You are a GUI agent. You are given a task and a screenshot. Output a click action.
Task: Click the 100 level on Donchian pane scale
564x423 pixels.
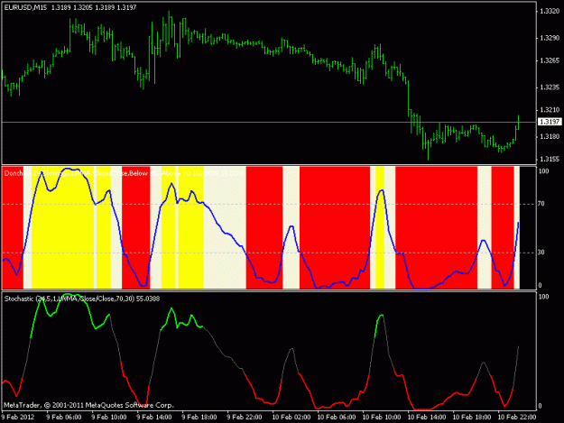[543, 171]
